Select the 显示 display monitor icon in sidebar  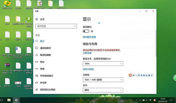tap(37, 41)
